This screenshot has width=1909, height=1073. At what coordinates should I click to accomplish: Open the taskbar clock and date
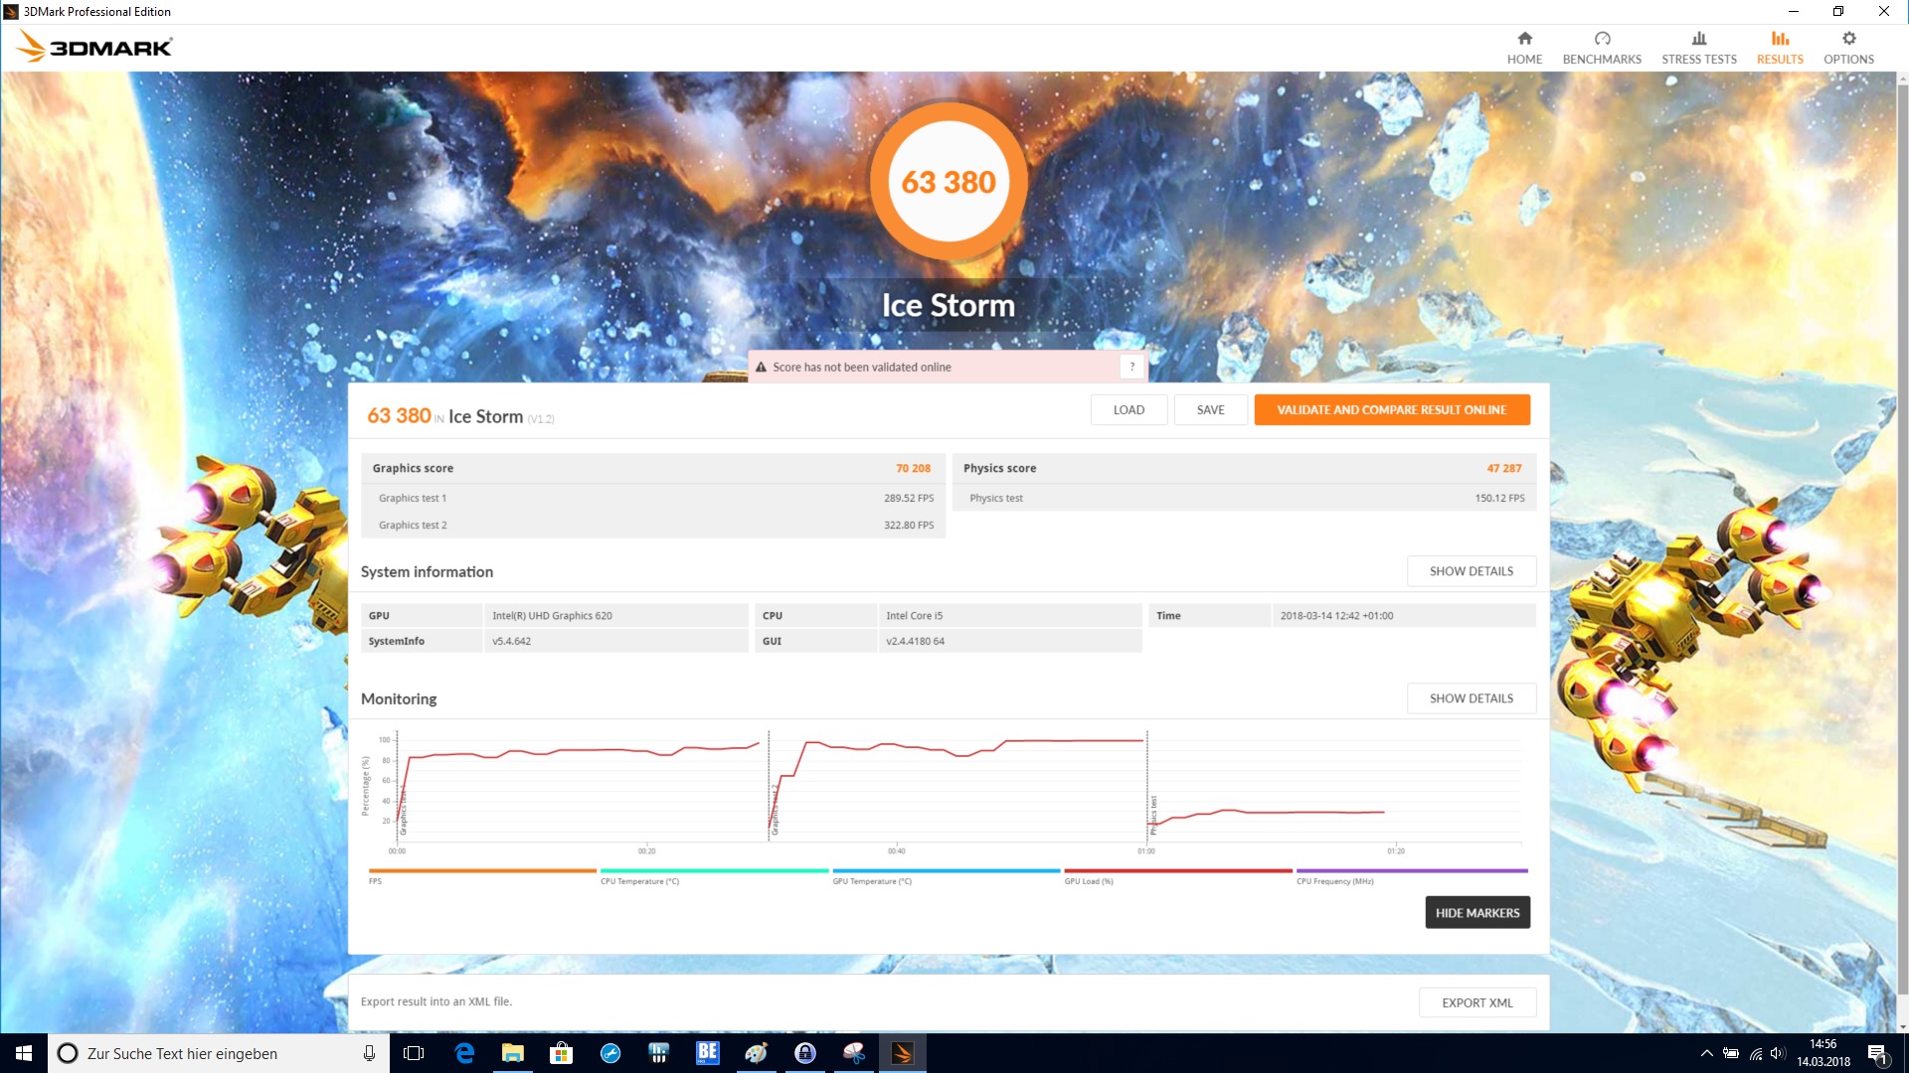[1822, 1053]
